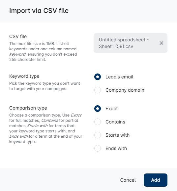Select the Ends with comparison option
The image size is (177, 191).
click(98, 148)
